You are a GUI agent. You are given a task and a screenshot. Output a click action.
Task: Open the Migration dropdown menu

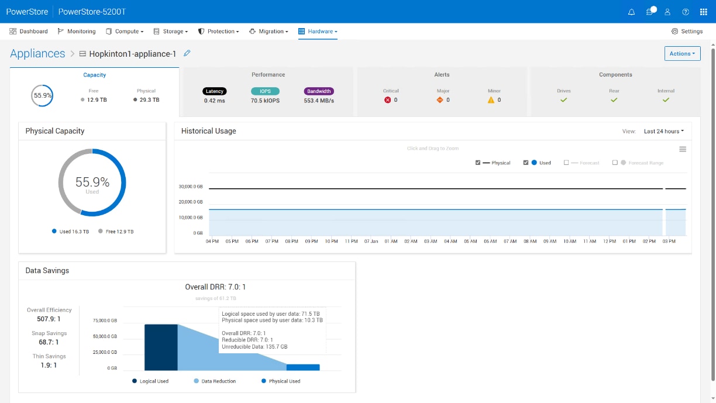point(268,32)
